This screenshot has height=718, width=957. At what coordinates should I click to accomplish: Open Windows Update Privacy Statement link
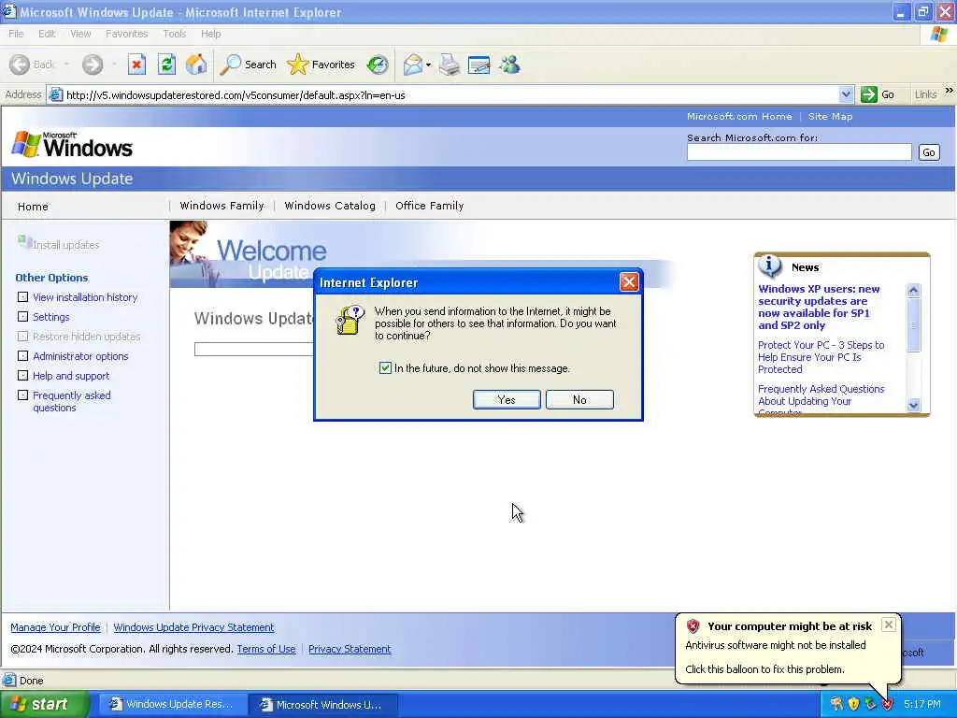pyautogui.click(x=193, y=627)
